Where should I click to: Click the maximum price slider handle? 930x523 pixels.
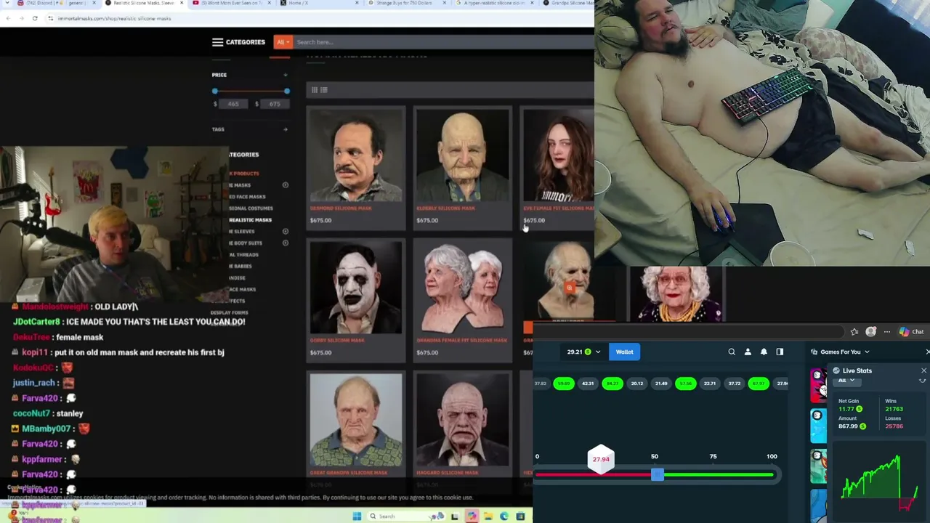[x=287, y=91]
